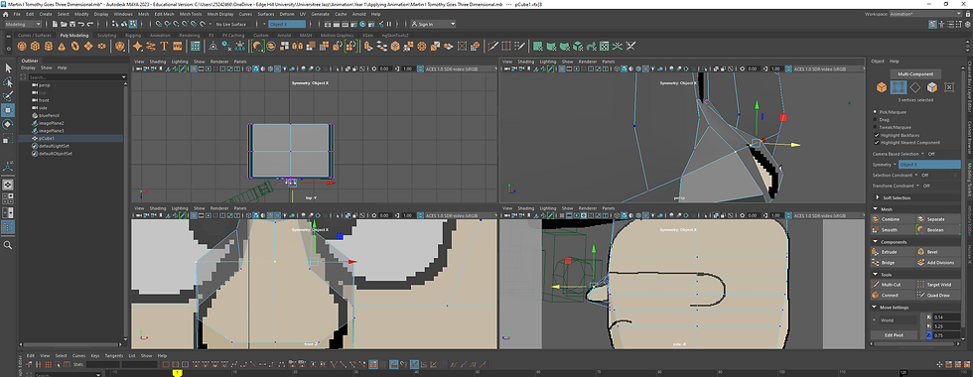The image size is (973, 377).
Task: Collapse the Mesh section in toolkit
Action: 914,209
